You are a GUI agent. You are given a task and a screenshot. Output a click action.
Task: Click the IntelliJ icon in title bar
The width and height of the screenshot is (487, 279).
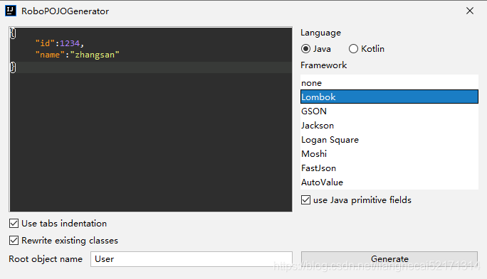click(11, 11)
